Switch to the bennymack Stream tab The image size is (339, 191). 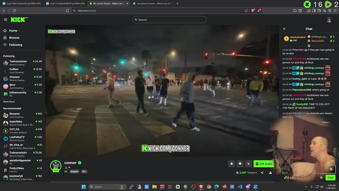coord(152,3)
